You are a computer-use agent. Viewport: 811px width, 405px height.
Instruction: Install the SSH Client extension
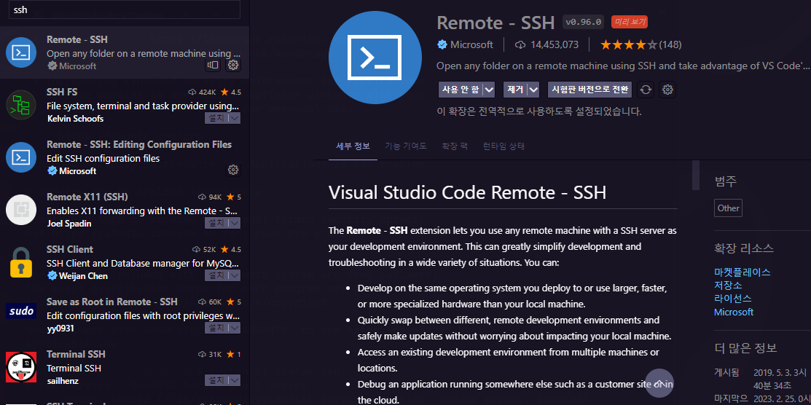[216, 275]
